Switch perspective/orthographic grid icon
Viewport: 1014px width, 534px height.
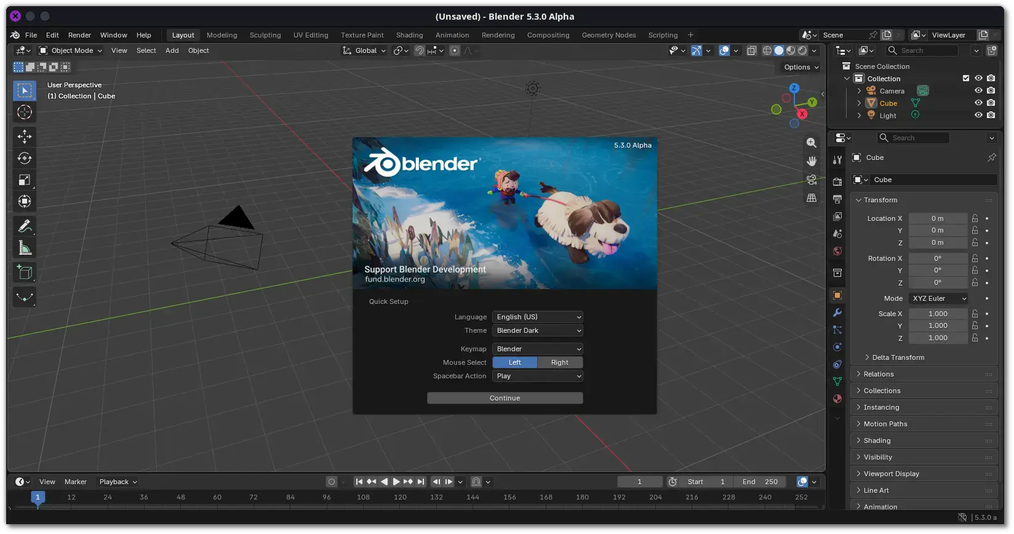[812, 198]
